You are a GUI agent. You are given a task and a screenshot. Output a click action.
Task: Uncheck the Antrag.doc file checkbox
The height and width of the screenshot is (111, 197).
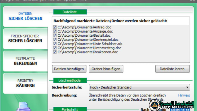[x=55, y=27]
